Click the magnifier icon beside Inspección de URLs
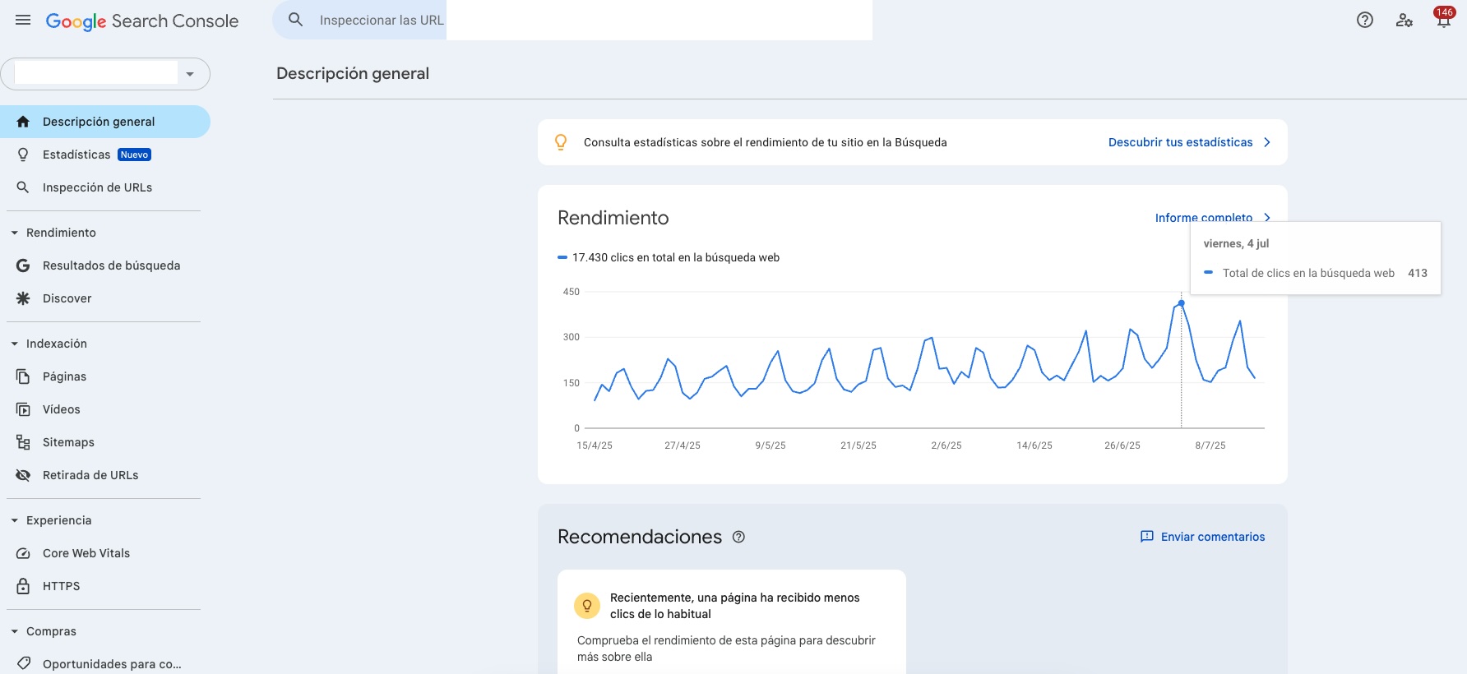The height and width of the screenshot is (674, 1467). (23, 187)
